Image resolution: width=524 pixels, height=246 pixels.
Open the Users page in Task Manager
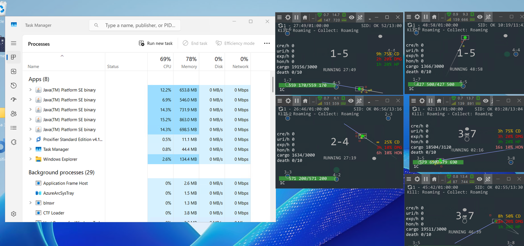[13, 114]
